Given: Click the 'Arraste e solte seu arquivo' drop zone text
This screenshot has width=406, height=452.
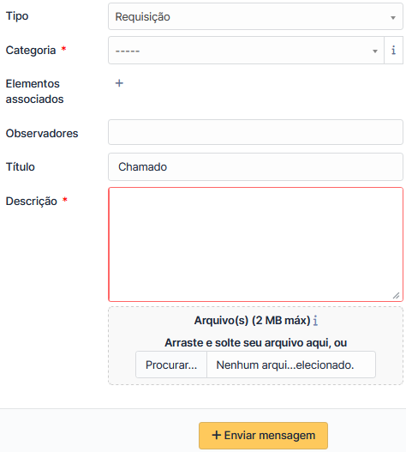Looking at the screenshot, I should [256, 343].
